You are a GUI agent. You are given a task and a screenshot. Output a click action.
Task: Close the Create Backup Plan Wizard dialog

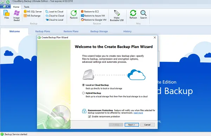[155, 38]
